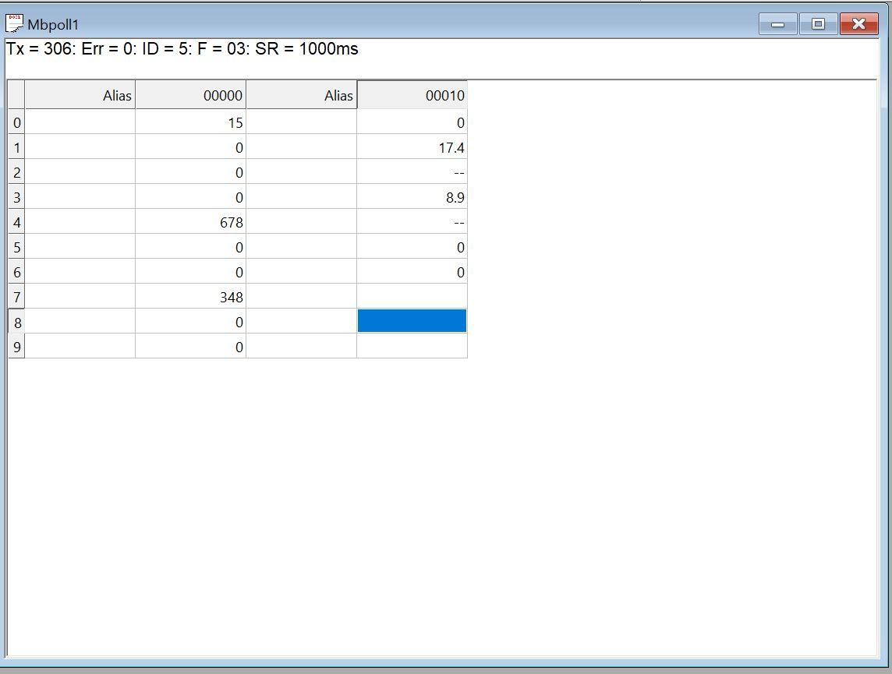Minimize the Mbpoll1 window

pos(777,24)
